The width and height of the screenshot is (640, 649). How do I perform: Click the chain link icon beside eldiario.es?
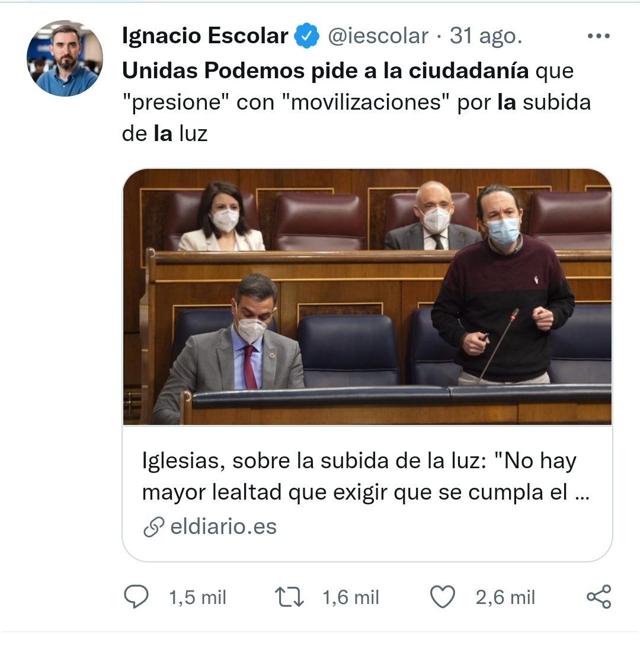point(154,527)
